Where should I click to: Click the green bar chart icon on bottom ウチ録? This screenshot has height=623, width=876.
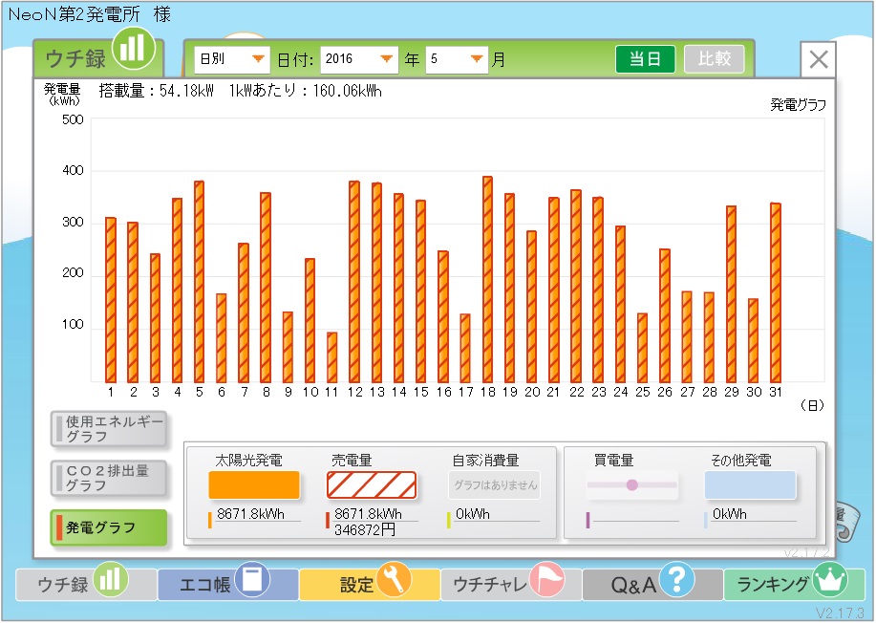point(110,579)
